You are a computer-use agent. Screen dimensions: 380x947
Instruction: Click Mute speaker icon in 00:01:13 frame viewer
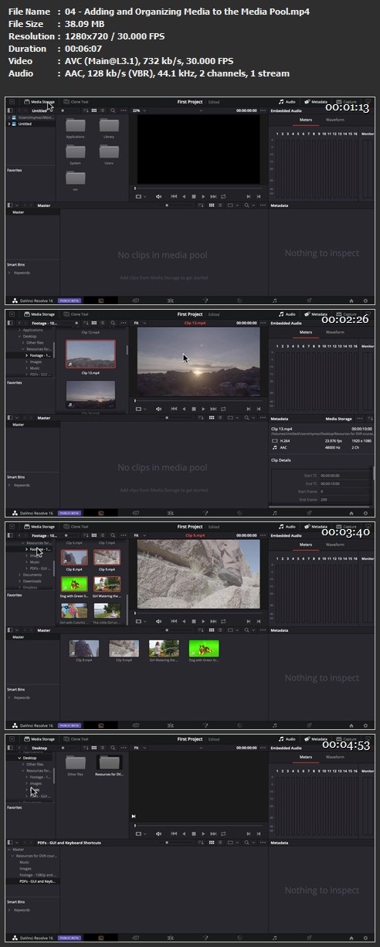(158, 196)
